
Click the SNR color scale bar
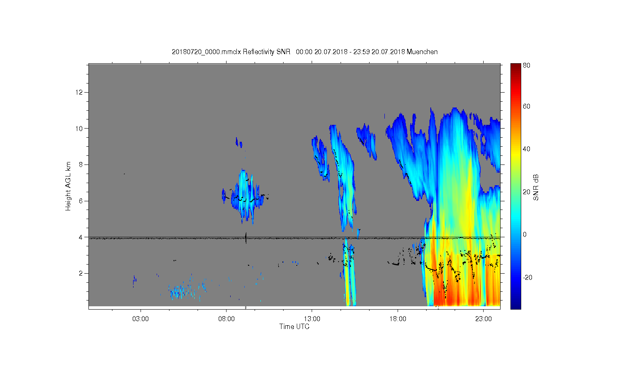tap(515, 186)
